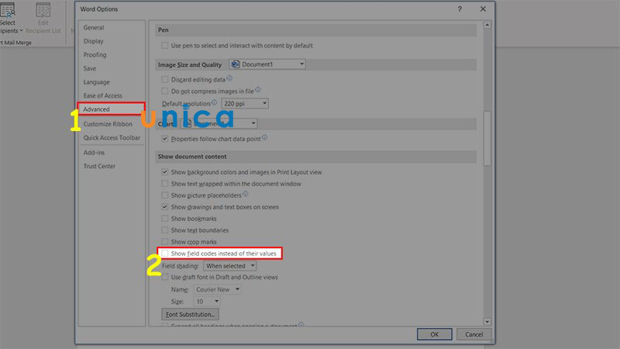Open Ease of Access settings
Screen dimensions: 620x349
pos(103,95)
